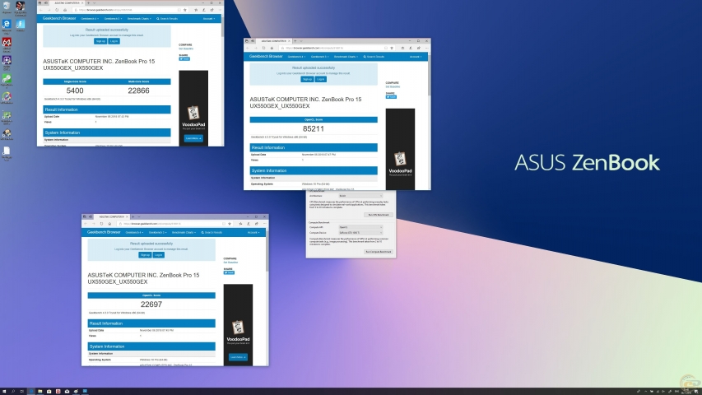Open the Compute Device dropdown in Geekbench dialog
The width and height of the screenshot is (702, 395).
tap(360, 232)
